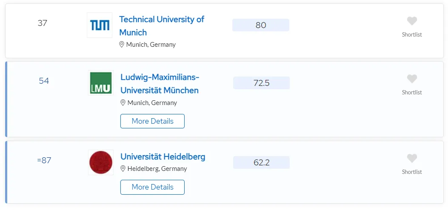Click More Details under Universität Heidelberg
This screenshot has width=448, height=210.
point(152,187)
